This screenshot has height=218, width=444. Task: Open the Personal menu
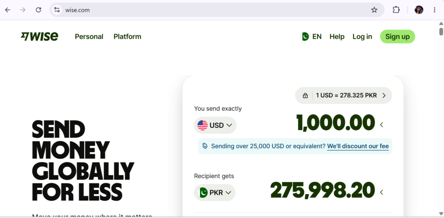89,36
